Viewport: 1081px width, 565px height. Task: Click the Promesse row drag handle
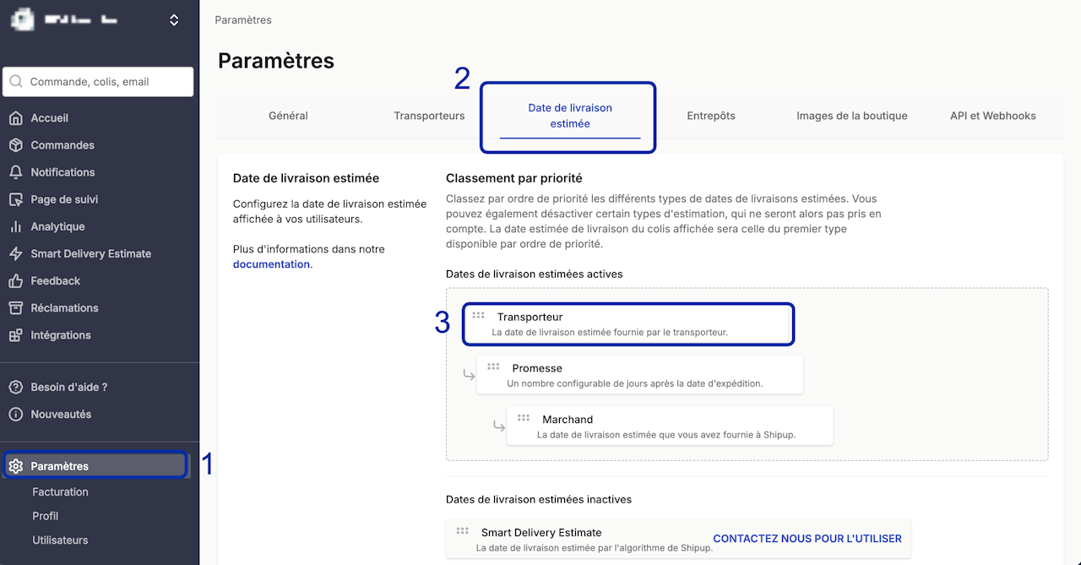tap(493, 367)
